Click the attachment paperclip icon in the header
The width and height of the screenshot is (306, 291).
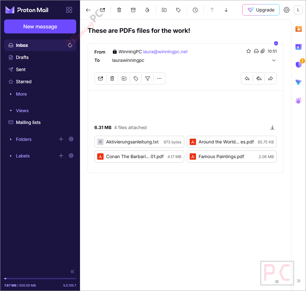coord(263,51)
